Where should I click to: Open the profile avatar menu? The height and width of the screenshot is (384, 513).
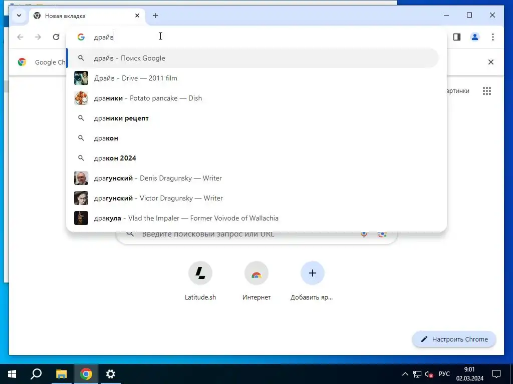pyautogui.click(x=475, y=37)
